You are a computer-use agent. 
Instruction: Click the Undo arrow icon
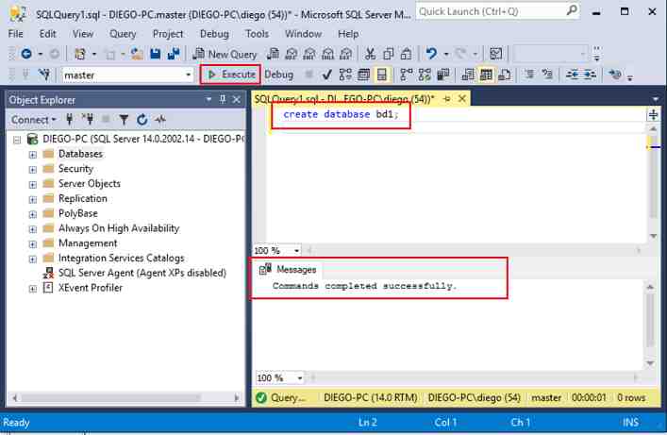tap(431, 54)
